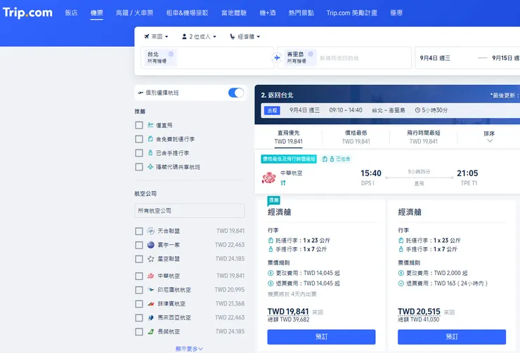
Task: Check the 星空聯盟 airline box
Action: (x=139, y=259)
